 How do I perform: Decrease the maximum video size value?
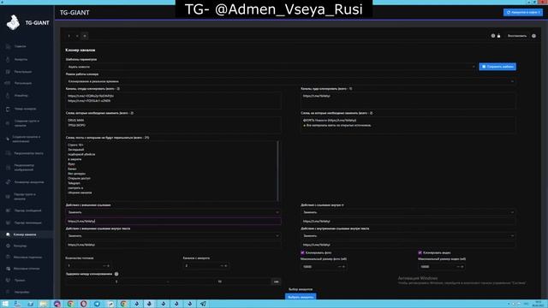pos(457,266)
